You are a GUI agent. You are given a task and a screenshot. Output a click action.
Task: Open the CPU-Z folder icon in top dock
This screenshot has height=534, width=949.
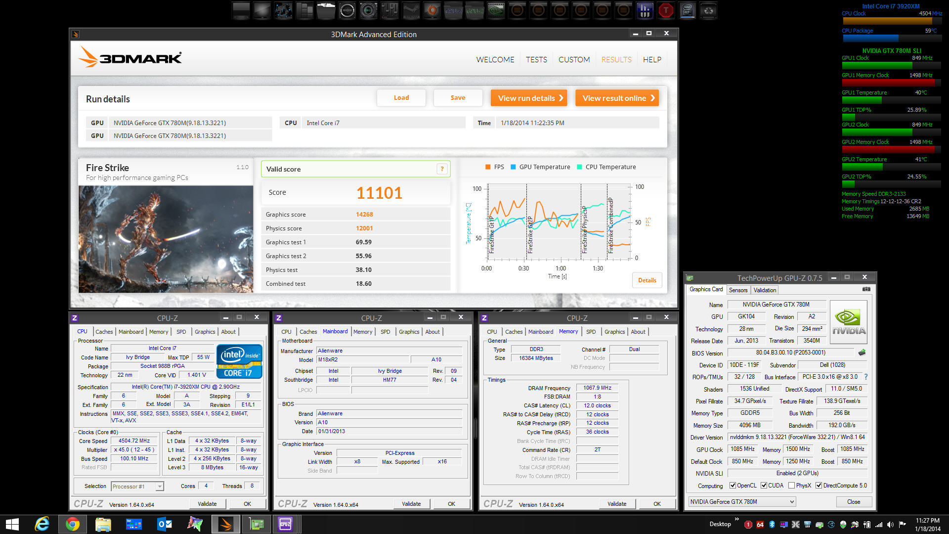453,10
